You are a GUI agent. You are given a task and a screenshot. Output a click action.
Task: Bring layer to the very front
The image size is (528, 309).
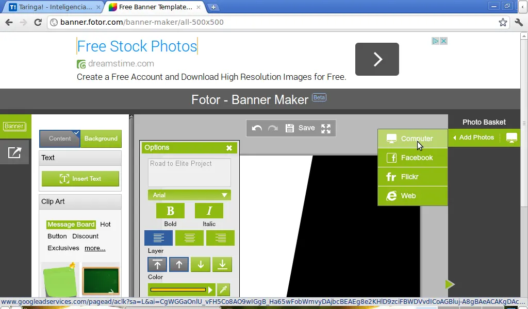point(157,265)
